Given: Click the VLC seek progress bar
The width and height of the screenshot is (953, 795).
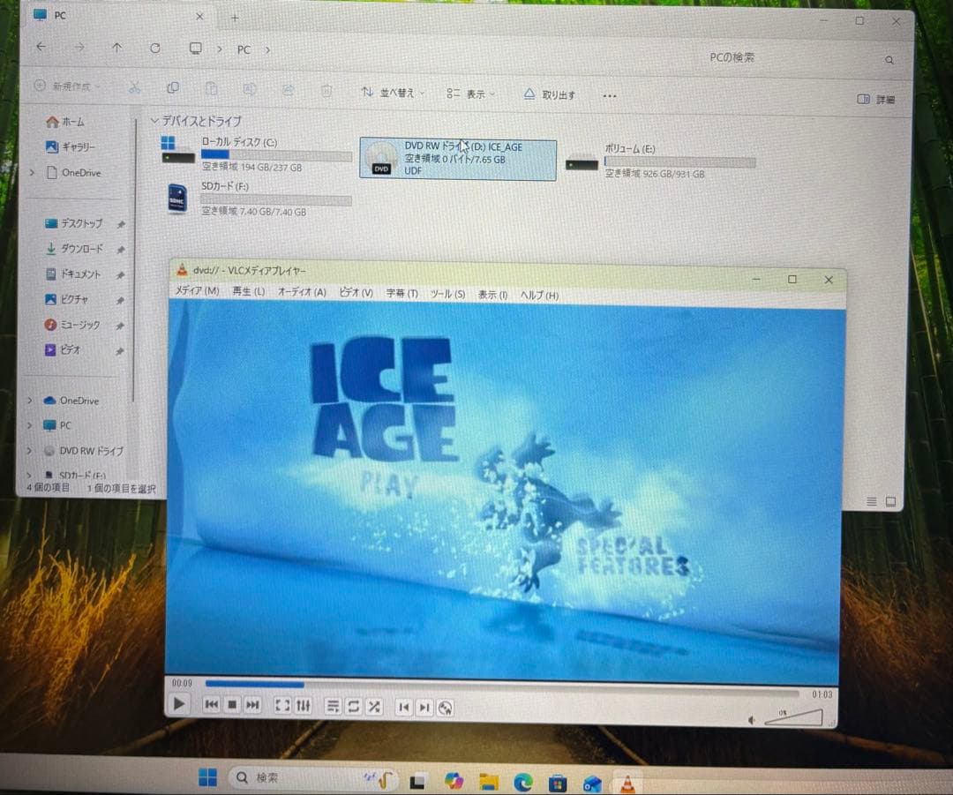Looking at the screenshot, I should 503,684.
